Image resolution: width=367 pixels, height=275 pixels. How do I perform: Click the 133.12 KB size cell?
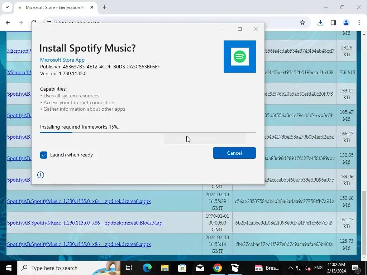(347, 94)
